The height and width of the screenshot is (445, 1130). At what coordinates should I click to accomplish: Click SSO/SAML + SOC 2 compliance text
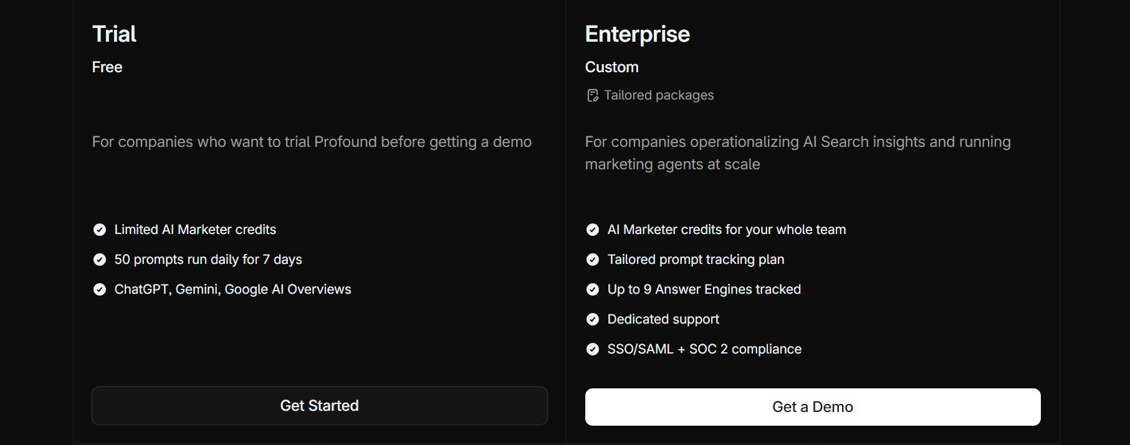tap(704, 349)
